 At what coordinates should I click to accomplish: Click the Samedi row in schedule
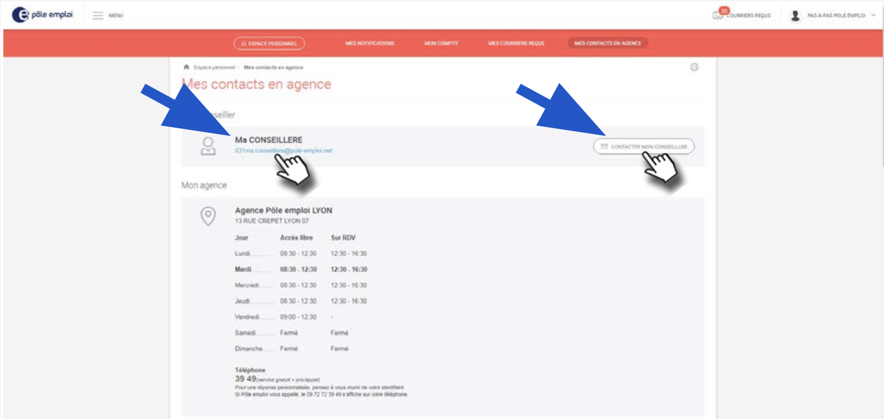(x=292, y=333)
